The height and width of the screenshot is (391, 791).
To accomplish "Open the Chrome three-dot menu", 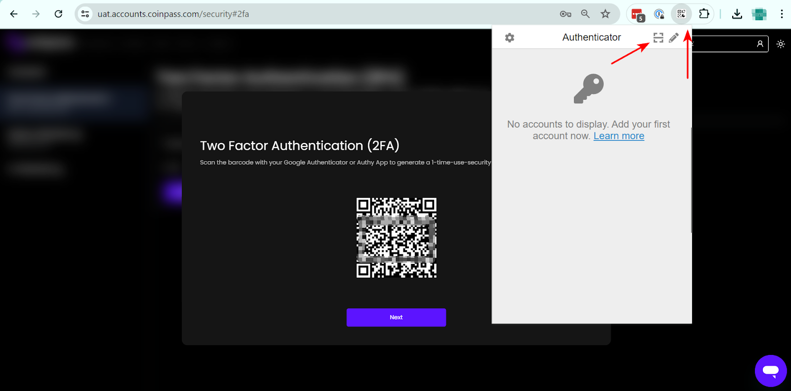I will pyautogui.click(x=782, y=14).
